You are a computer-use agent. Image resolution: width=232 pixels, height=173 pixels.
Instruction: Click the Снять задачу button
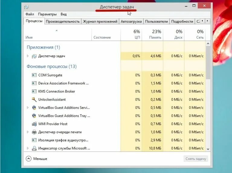(x=196, y=159)
